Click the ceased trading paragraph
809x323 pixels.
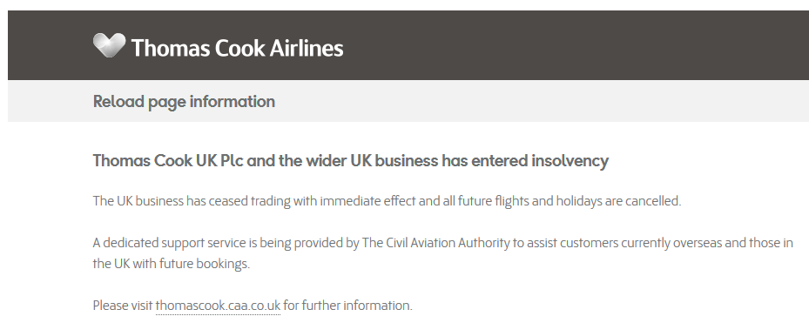387,201
